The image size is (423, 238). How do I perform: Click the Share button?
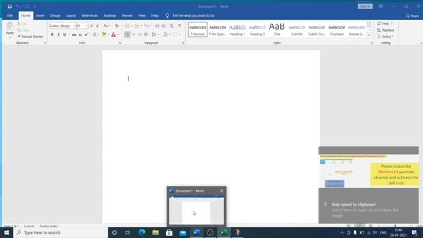(412, 16)
